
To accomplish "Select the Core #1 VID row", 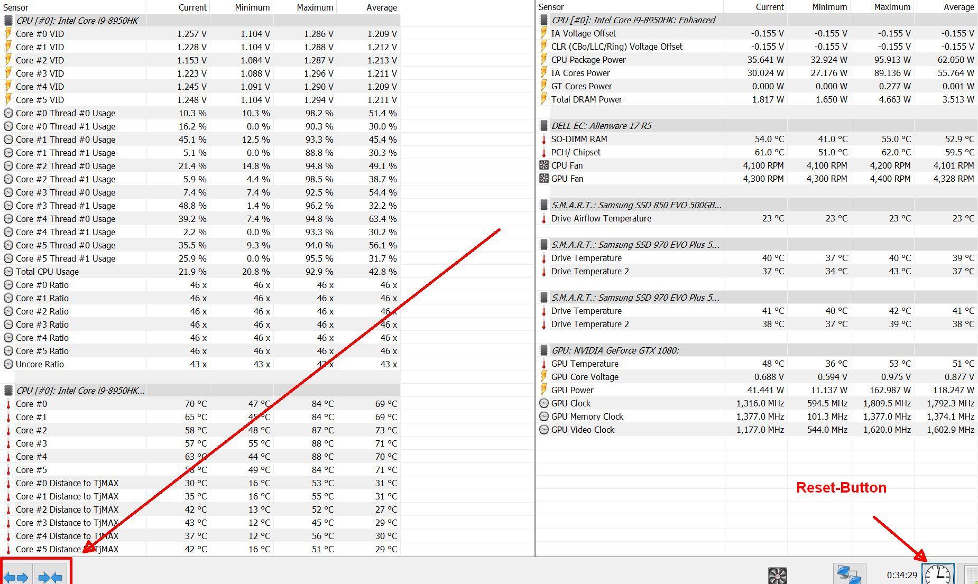I will tap(201, 47).
